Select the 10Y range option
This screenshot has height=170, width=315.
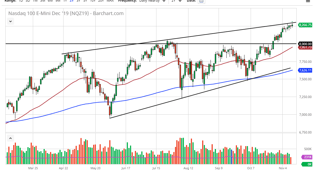coord(92,1)
